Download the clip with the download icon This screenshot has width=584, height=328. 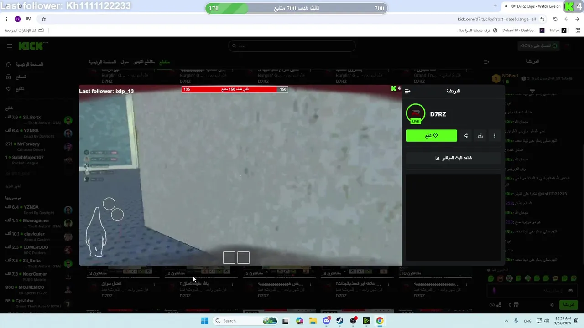(x=480, y=136)
